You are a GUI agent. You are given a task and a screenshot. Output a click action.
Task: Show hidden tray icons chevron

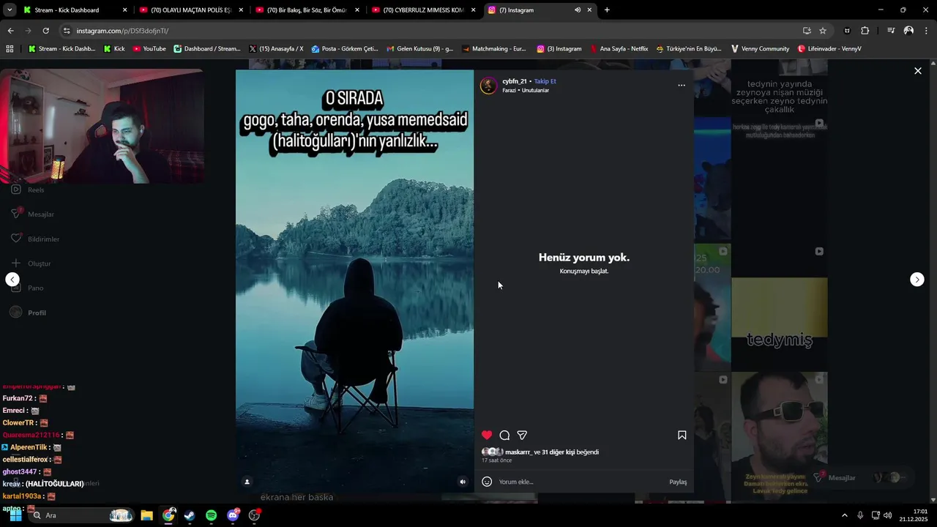(x=844, y=515)
